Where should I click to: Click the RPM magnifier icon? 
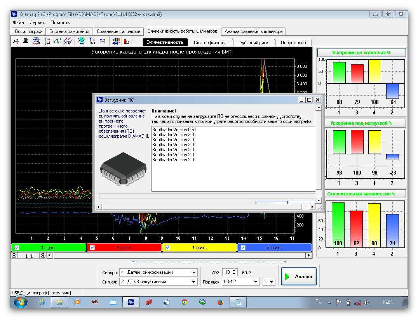point(36,41)
